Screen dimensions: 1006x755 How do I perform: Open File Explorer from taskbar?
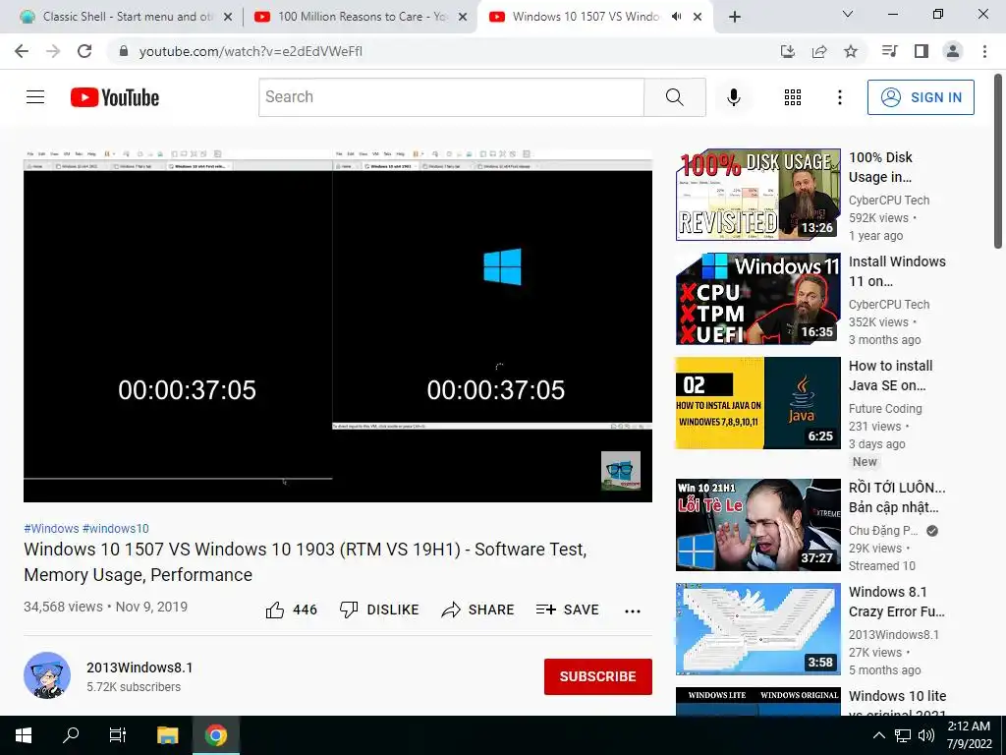point(167,735)
